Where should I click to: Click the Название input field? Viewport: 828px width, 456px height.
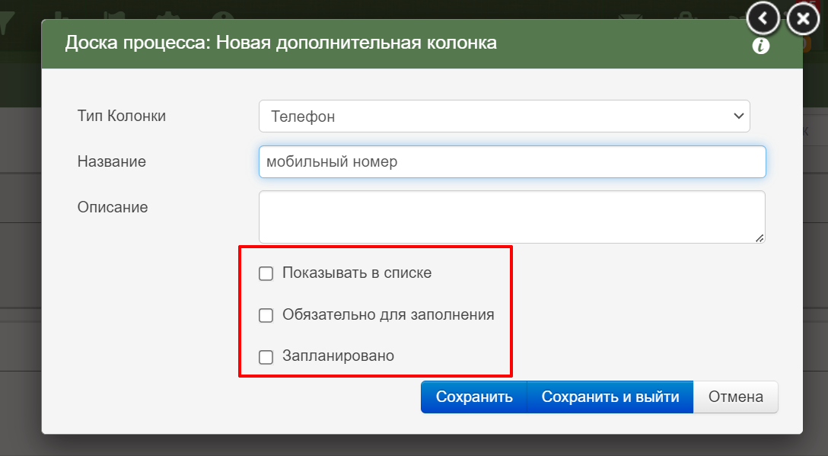pyautogui.click(x=512, y=161)
